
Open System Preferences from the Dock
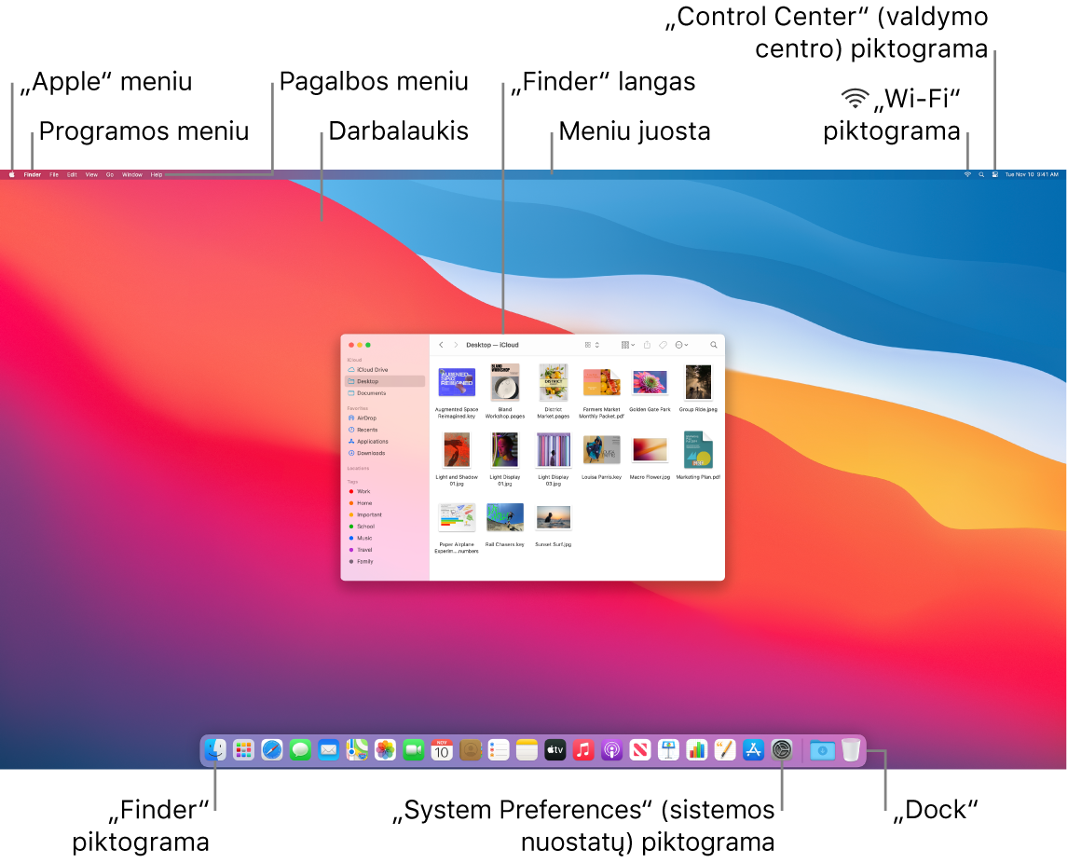coord(781,749)
